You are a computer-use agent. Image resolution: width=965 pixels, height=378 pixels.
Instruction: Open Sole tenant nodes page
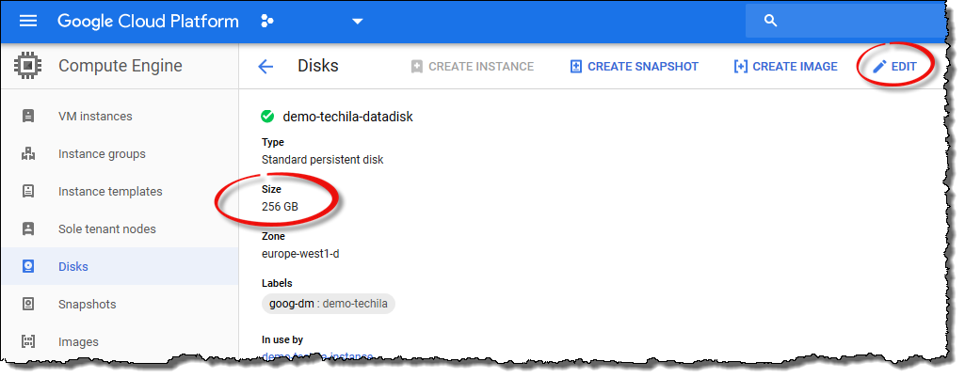(106, 229)
